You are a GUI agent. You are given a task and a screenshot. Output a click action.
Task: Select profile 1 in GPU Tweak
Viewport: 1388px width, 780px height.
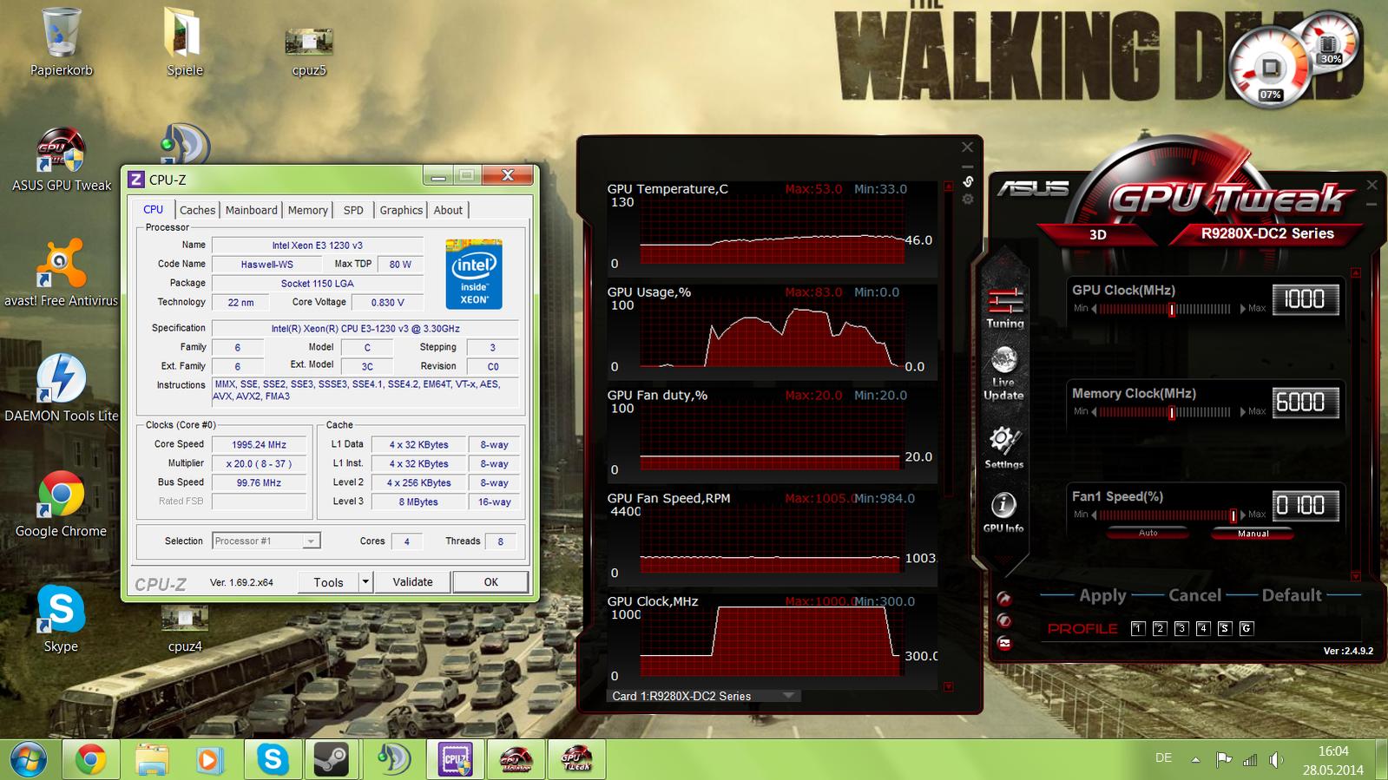pyautogui.click(x=1138, y=628)
